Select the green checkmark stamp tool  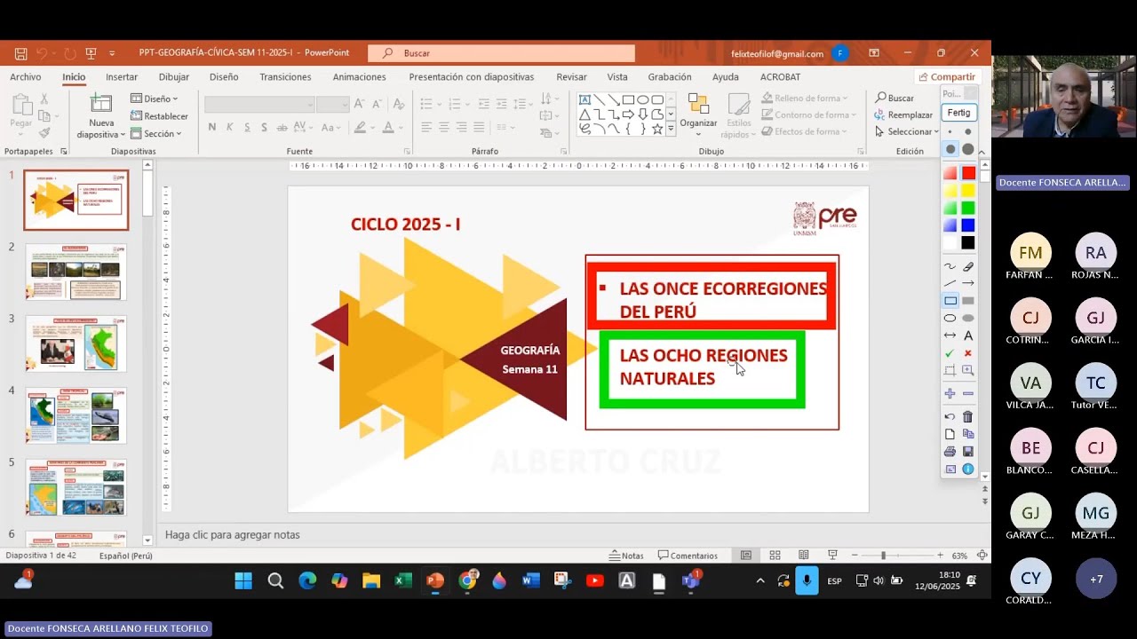tap(950, 353)
